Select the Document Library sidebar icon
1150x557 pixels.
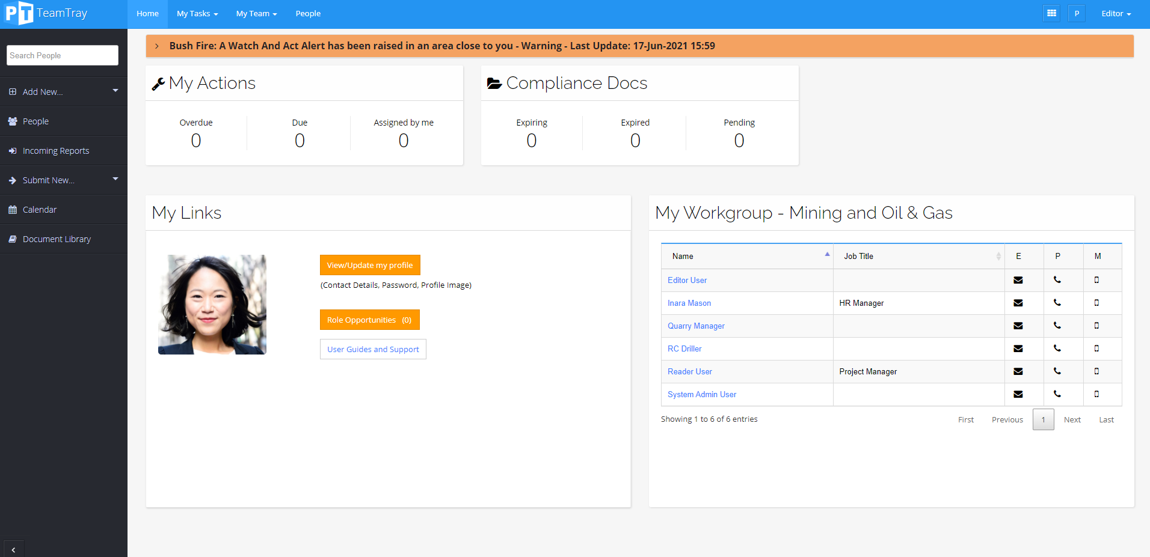[x=13, y=239]
